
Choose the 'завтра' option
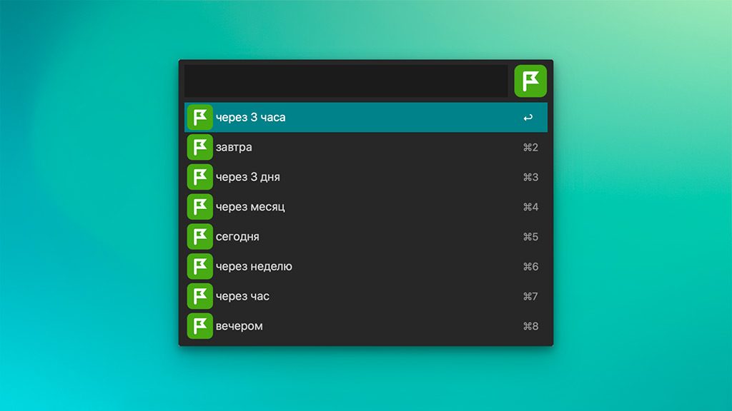[x=366, y=147]
